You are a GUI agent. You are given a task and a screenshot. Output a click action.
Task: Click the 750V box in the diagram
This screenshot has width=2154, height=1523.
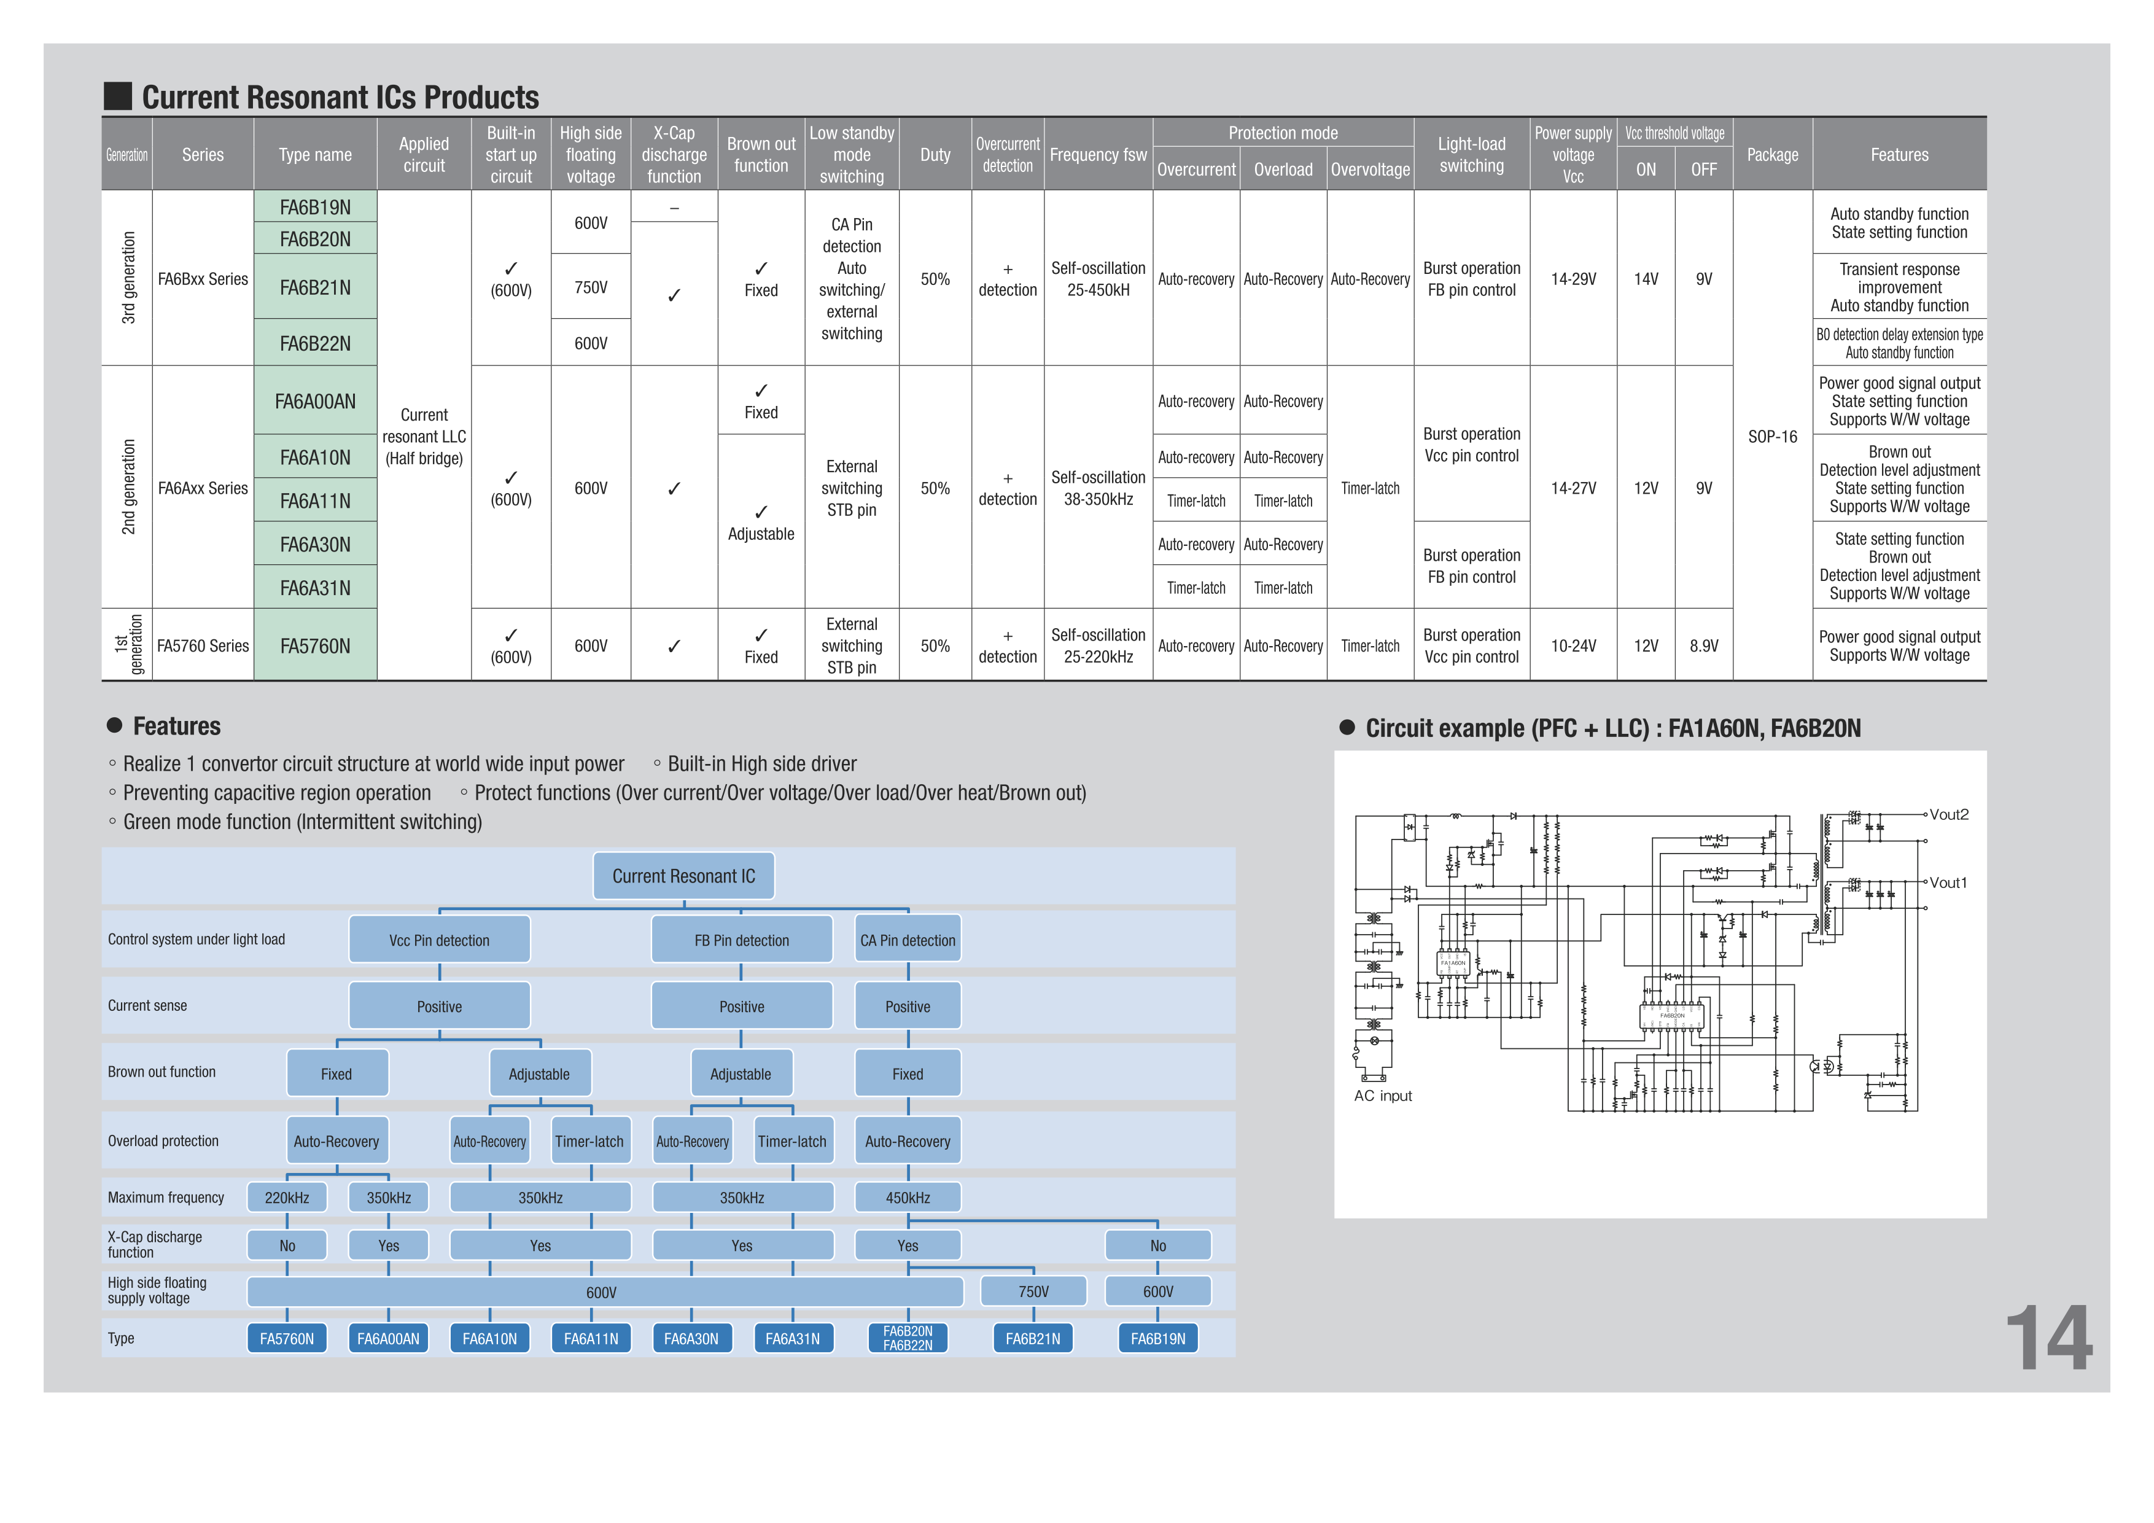pos(1034,1291)
